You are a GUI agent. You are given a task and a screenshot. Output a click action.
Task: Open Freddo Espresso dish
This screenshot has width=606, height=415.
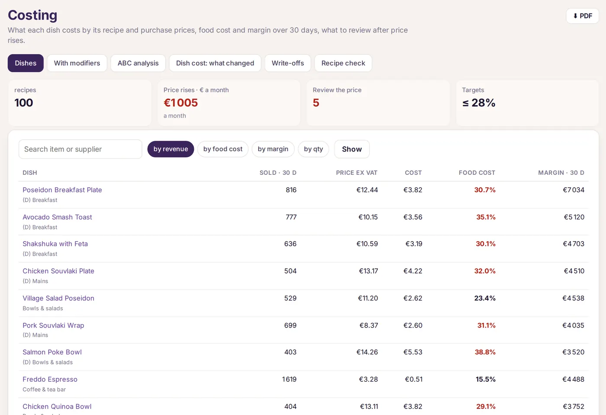50,380
